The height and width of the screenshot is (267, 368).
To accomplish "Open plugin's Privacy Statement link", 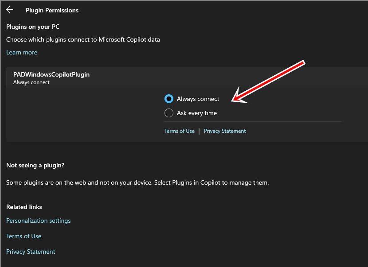I will coord(225,131).
